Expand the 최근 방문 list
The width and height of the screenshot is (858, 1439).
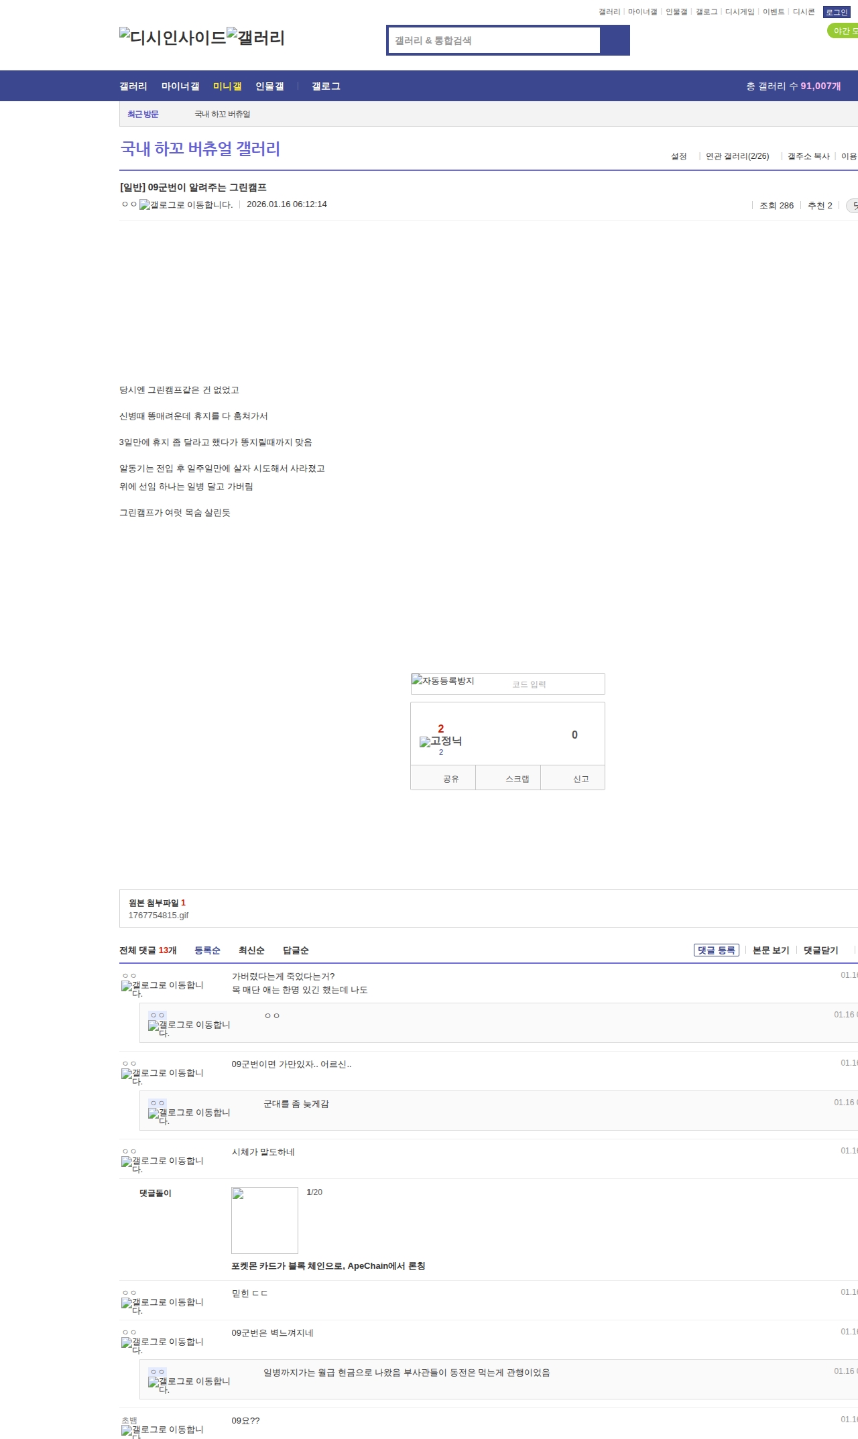143,114
